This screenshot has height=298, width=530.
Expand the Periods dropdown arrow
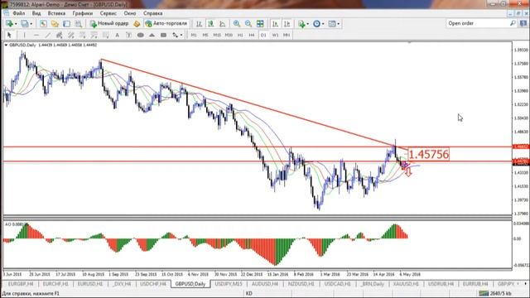(323, 24)
